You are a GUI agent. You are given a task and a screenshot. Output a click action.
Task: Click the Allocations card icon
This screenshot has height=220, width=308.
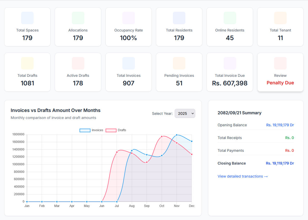[x=78, y=18]
